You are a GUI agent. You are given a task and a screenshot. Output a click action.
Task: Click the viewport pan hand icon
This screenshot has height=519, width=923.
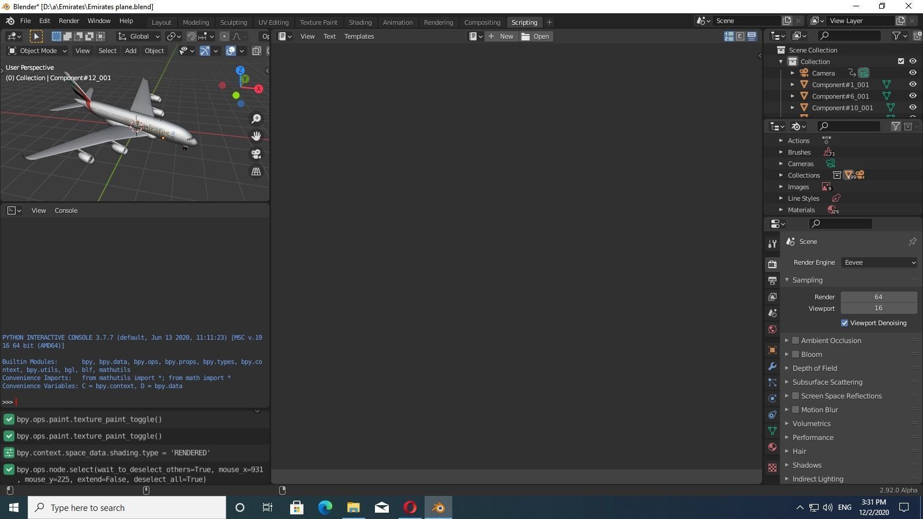point(256,136)
